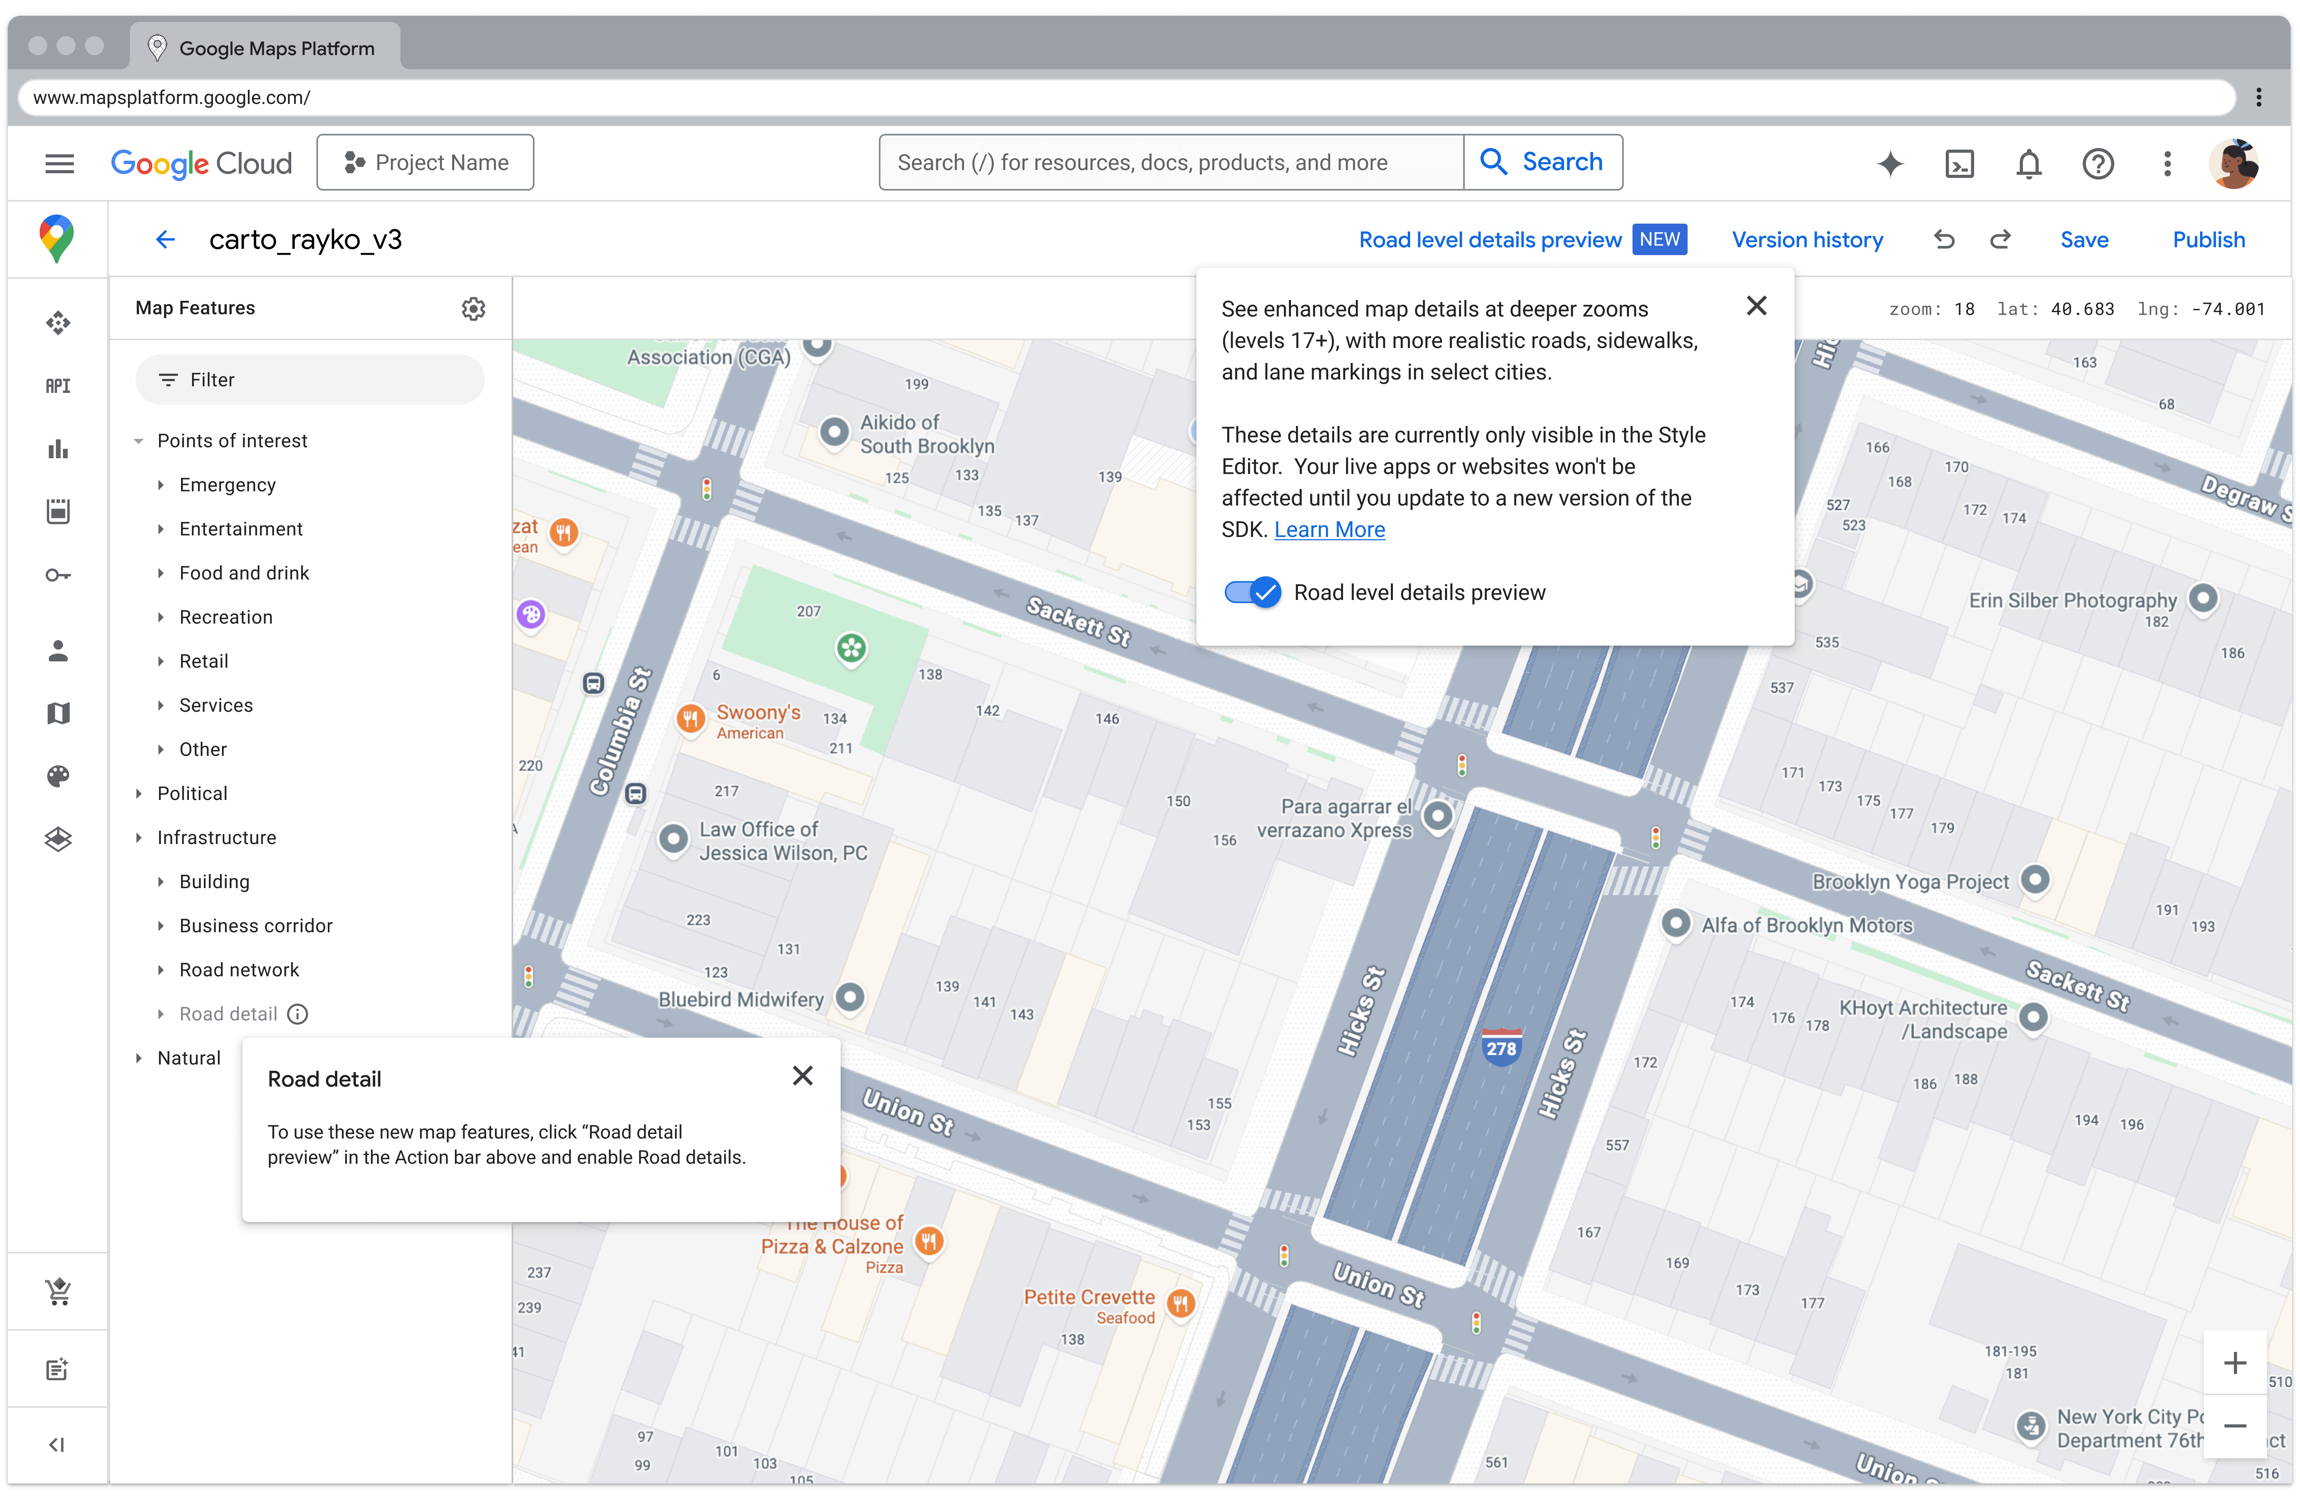2300x1496 pixels.
Task: Close the road level details popup
Action: [x=1757, y=305]
